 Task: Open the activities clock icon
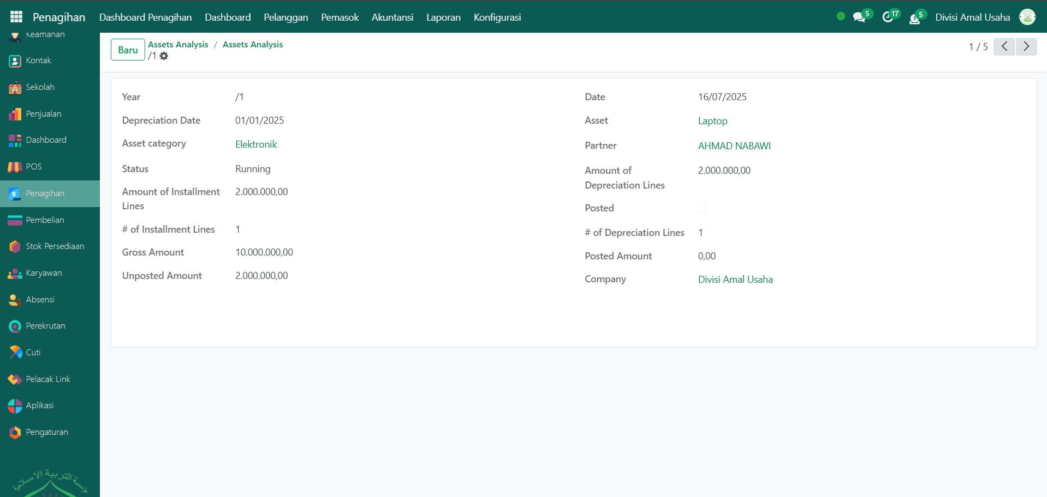[888, 17]
